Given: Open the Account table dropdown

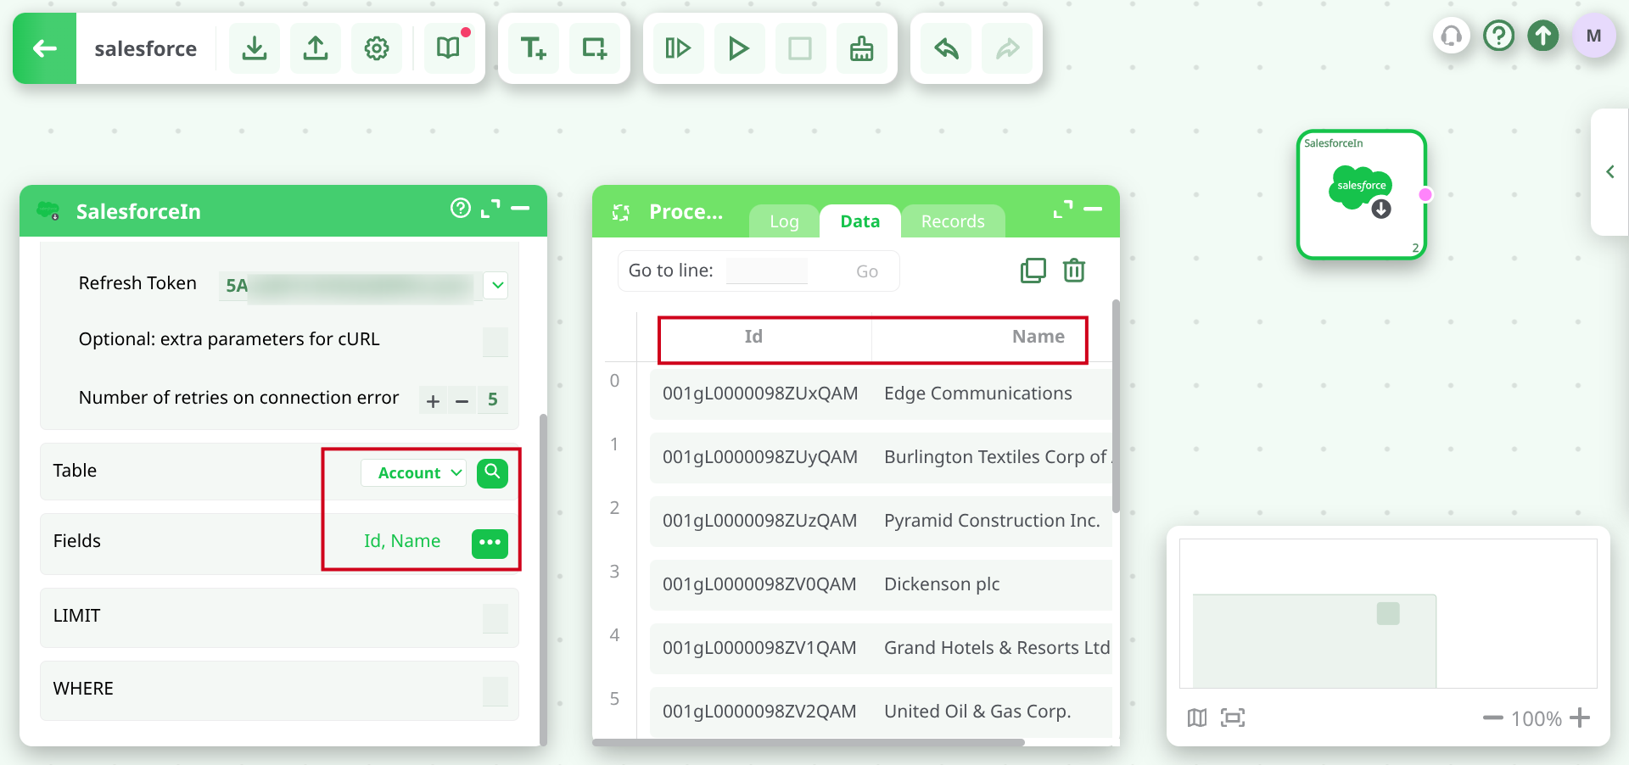Looking at the screenshot, I should point(413,472).
